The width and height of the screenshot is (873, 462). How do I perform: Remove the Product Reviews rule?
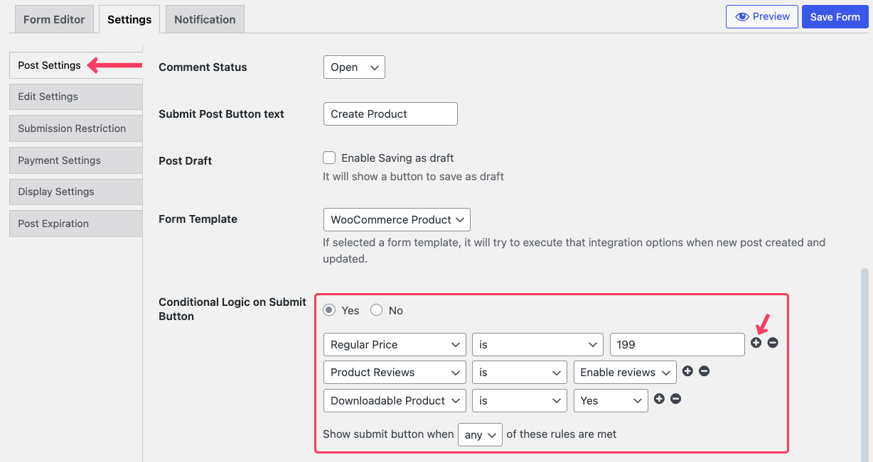pyautogui.click(x=704, y=371)
